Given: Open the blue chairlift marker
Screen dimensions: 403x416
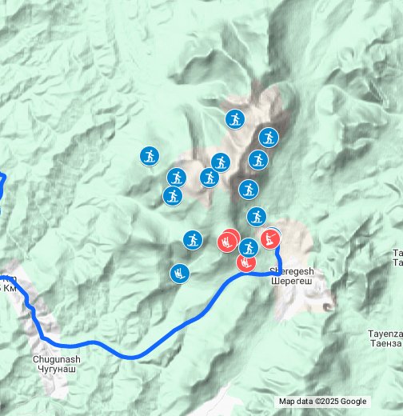Looking at the screenshot, I should click(x=180, y=274).
